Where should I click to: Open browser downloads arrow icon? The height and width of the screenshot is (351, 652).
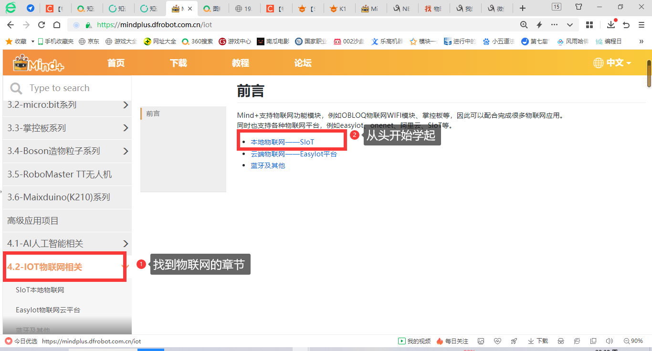click(x=611, y=25)
